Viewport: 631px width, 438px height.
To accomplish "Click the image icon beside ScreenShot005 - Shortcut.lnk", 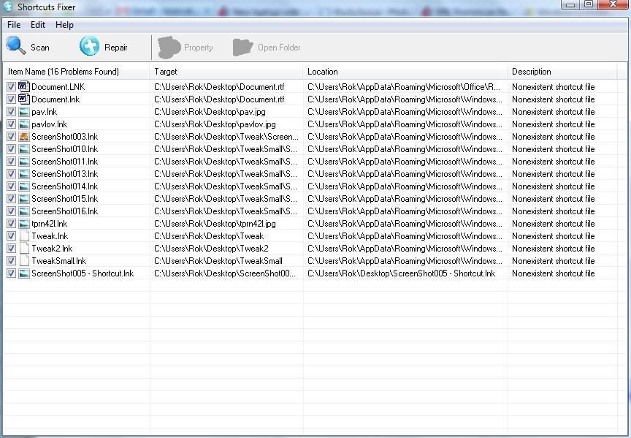I will tap(24, 273).
